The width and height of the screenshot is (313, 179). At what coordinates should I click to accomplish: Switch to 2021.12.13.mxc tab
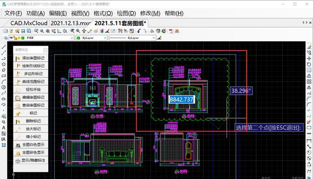click(71, 23)
